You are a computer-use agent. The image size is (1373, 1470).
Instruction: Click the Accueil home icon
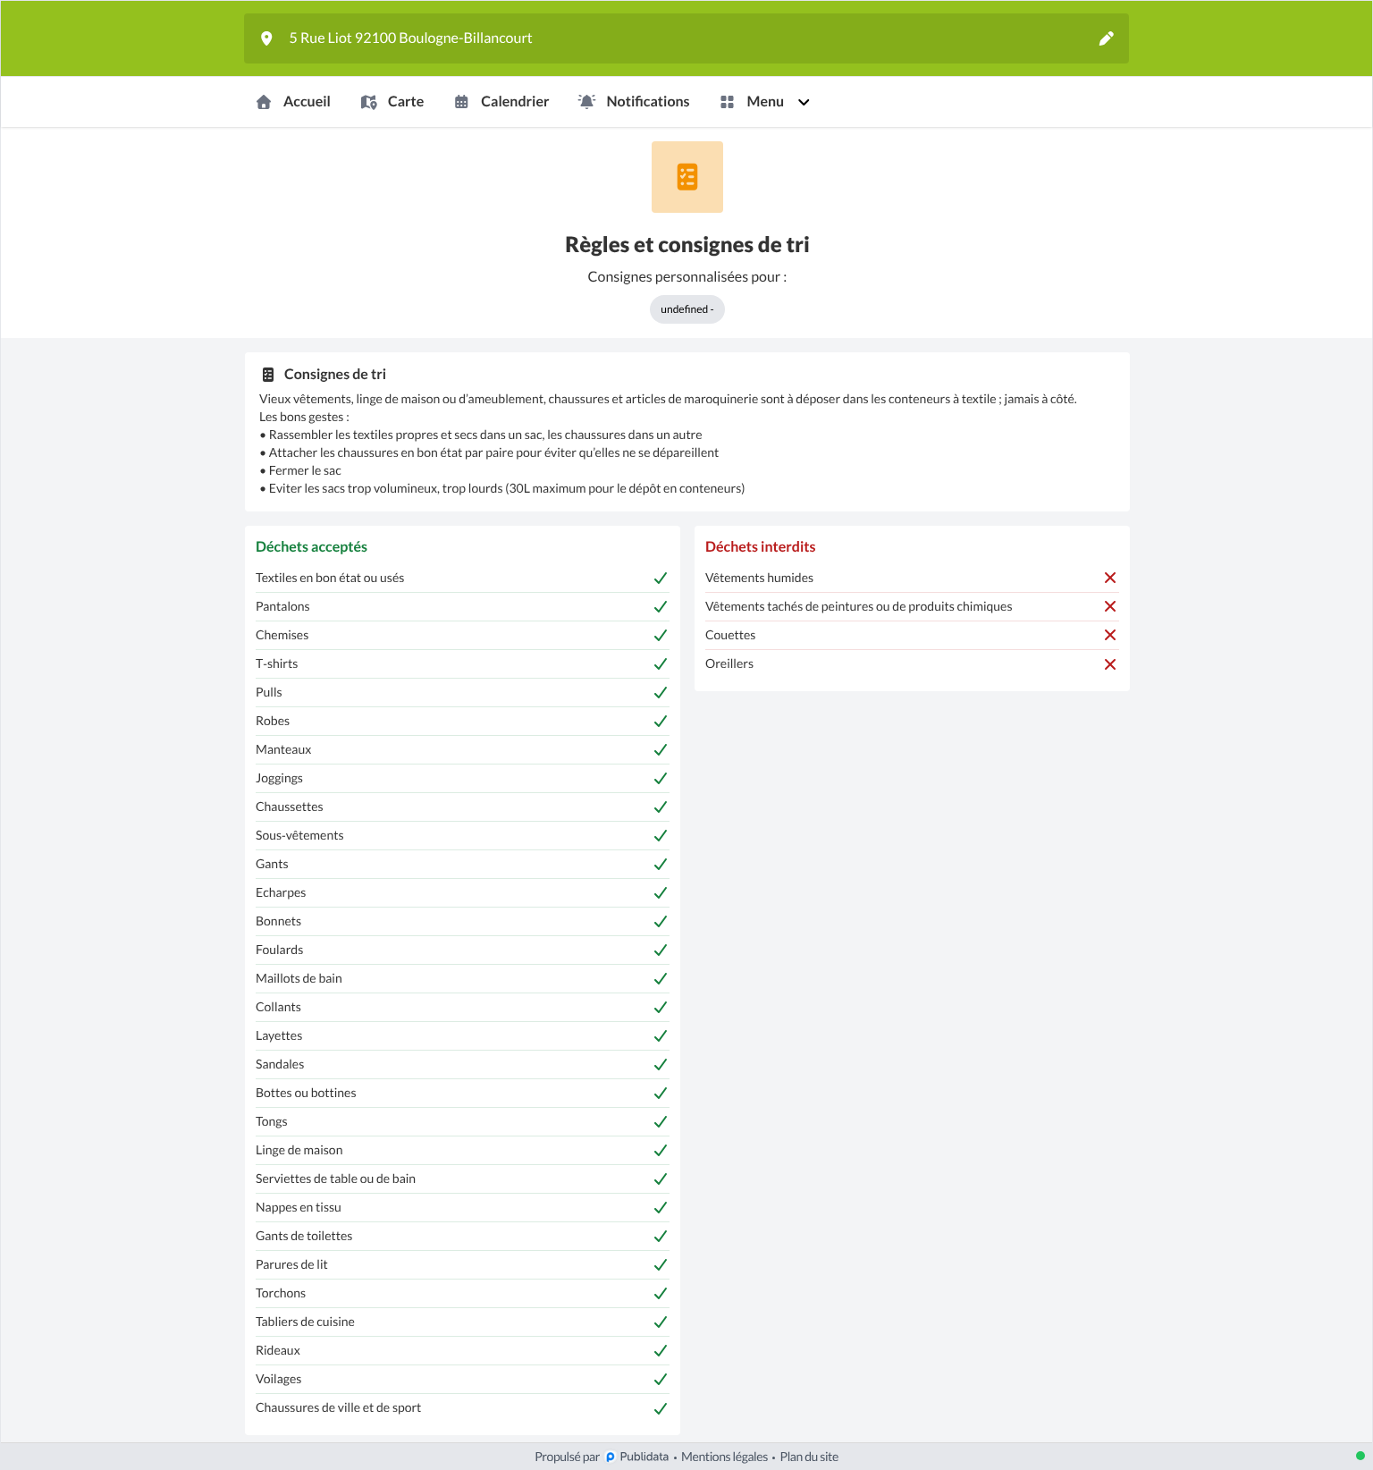coord(264,102)
